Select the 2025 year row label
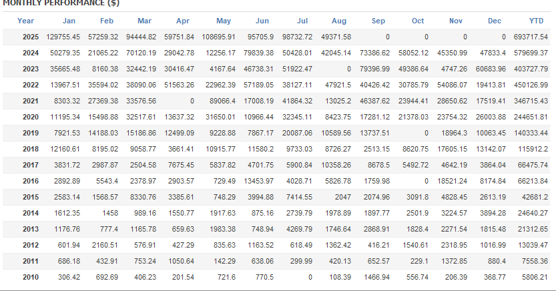 pos(31,37)
